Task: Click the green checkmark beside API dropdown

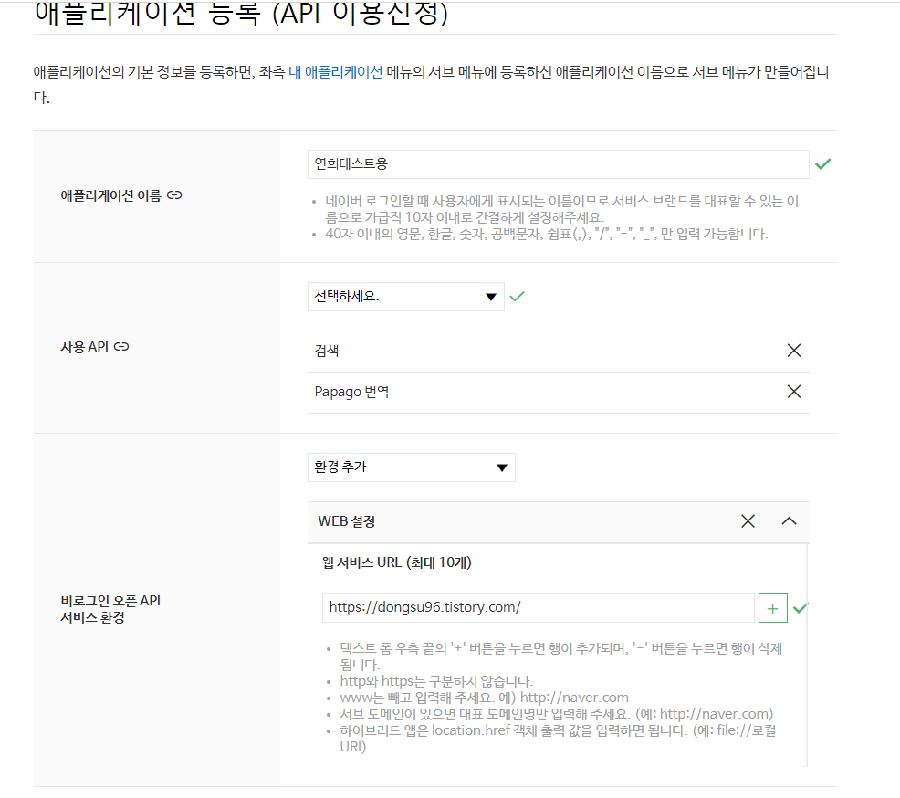Action: pyautogui.click(x=518, y=297)
